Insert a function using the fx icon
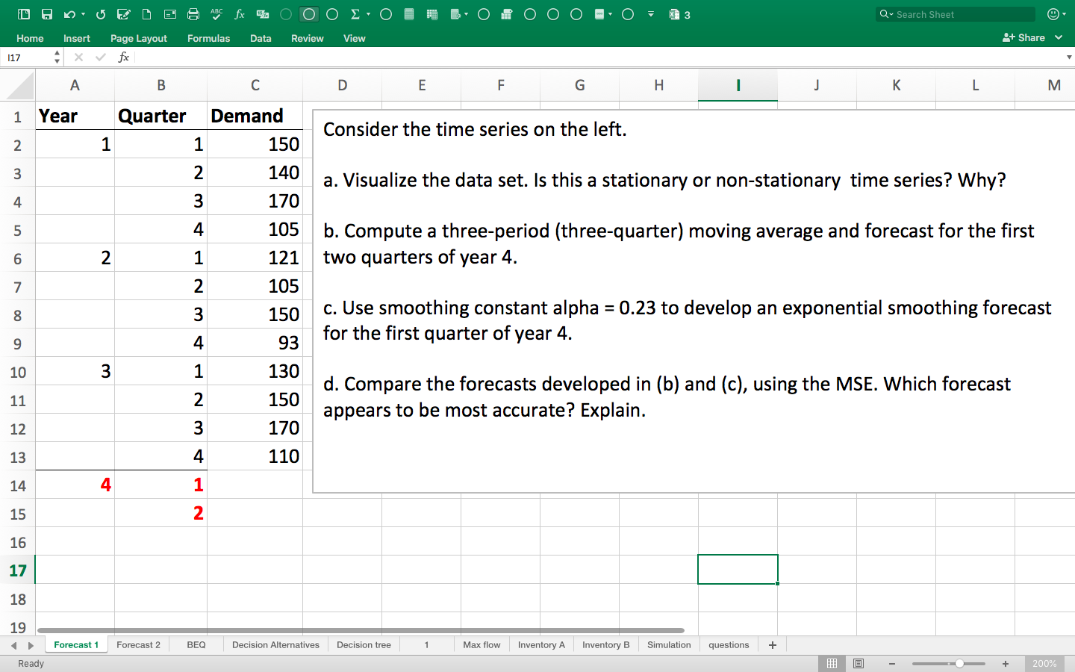Image resolution: width=1075 pixels, height=672 pixels. 239,13
